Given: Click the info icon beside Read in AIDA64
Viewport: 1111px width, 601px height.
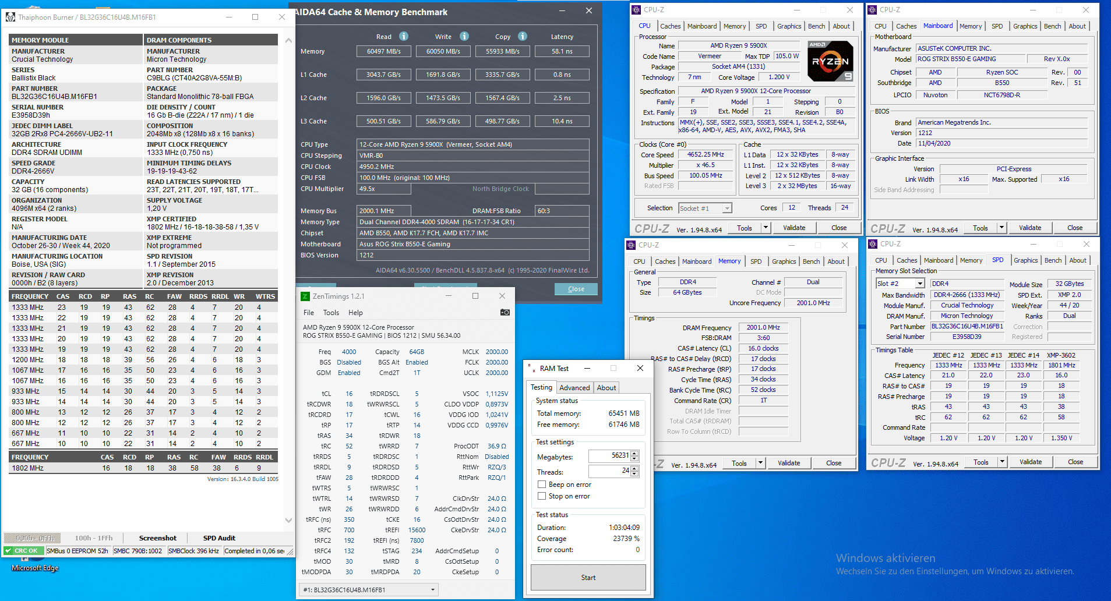Looking at the screenshot, I should pyautogui.click(x=404, y=36).
